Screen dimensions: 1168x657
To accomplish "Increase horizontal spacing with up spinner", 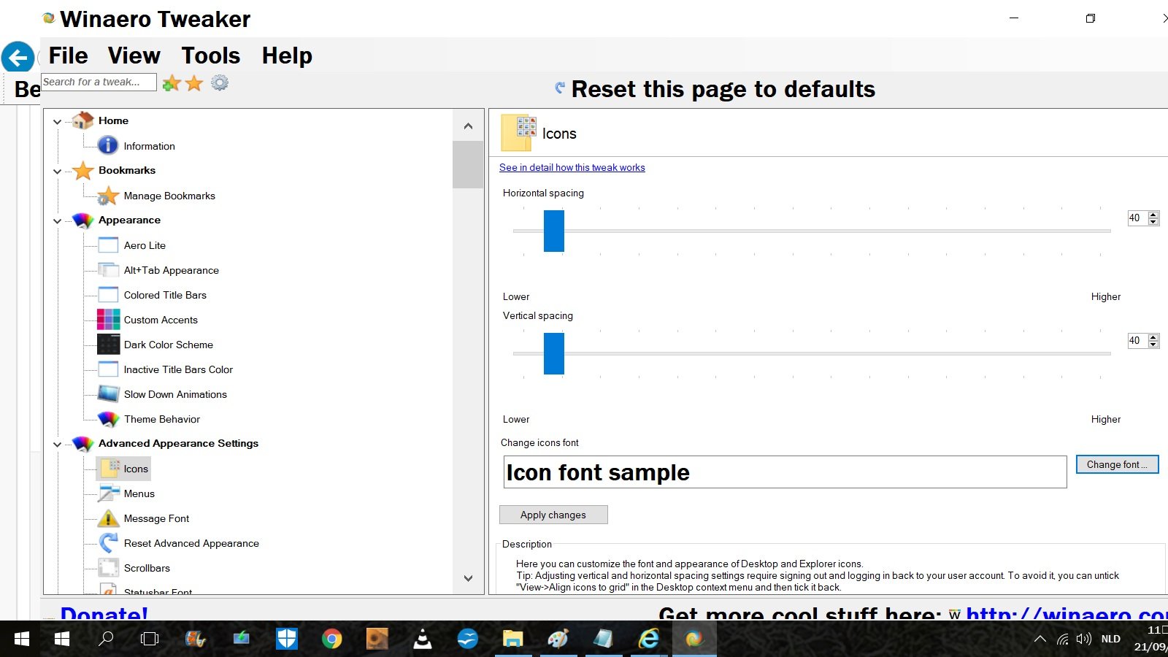I will tap(1153, 215).
